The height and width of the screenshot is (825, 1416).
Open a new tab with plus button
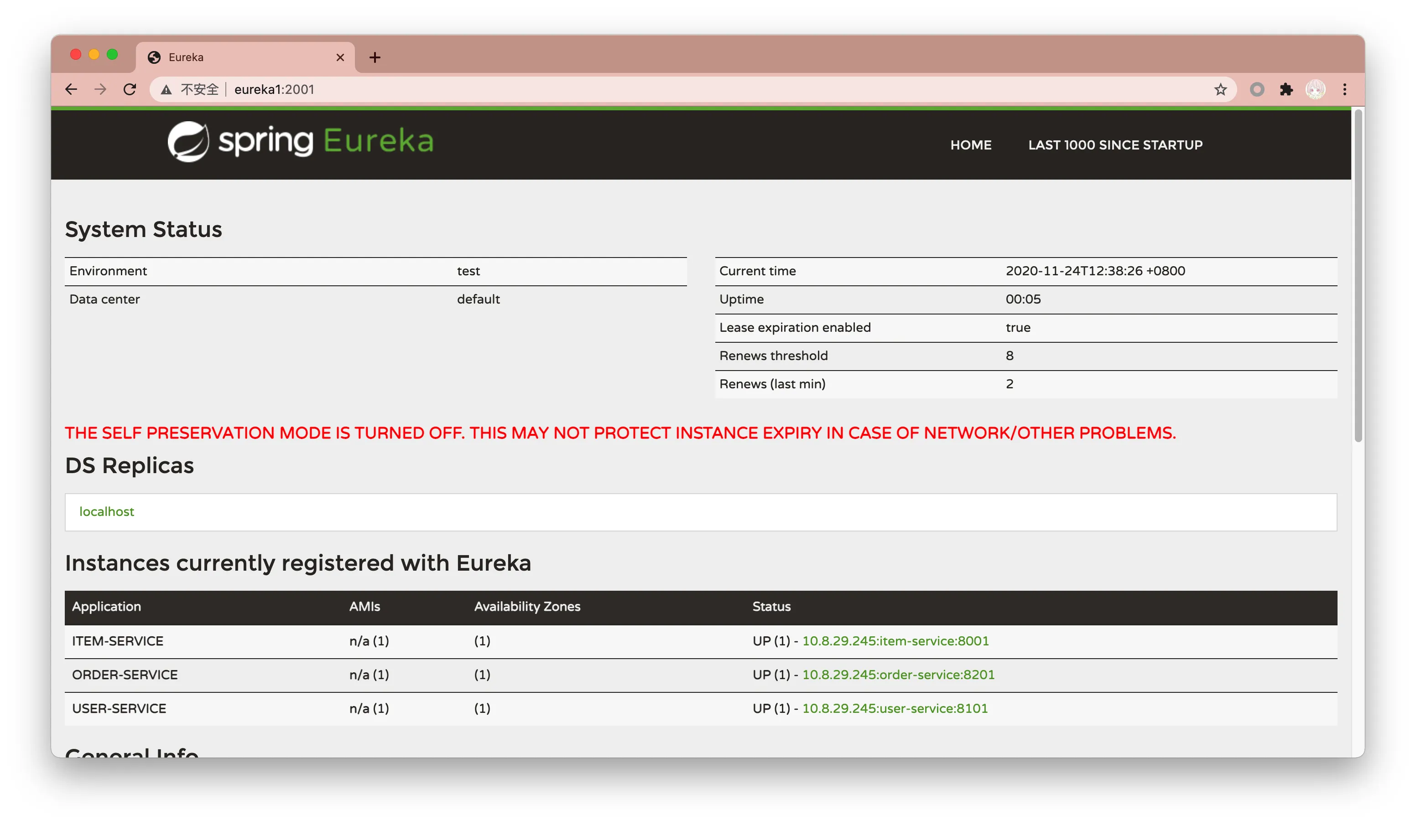pos(375,57)
